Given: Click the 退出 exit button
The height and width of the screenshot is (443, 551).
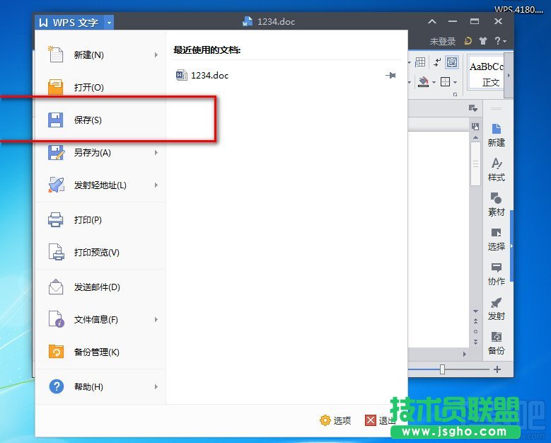Looking at the screenshot, I should pyautogui.click(x=381, y=420).
